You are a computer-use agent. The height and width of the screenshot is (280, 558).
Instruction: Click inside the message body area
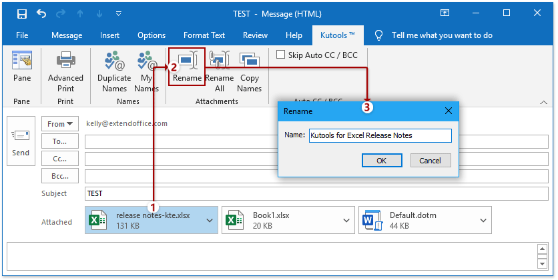[272, 257]
